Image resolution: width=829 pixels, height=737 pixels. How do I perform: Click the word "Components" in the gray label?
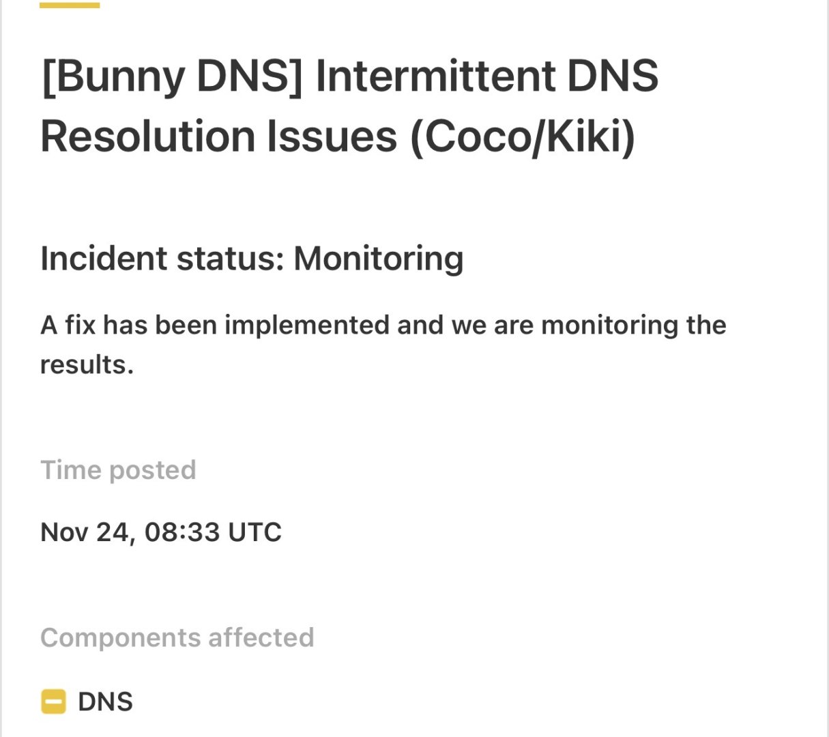121,637
